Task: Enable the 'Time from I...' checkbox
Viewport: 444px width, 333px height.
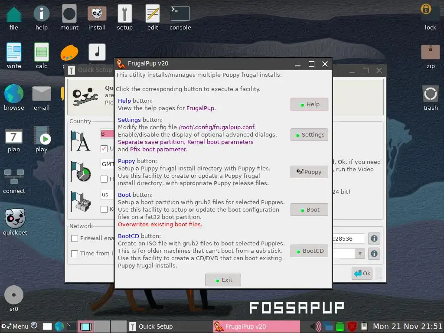Action: (75, 253)
